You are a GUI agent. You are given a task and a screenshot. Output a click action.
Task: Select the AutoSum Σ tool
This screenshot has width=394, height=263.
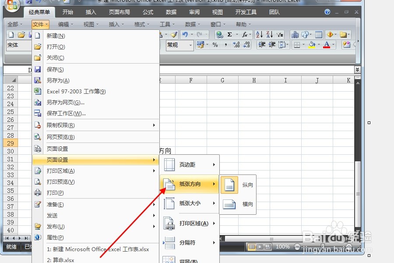click(x=230, y=34)
